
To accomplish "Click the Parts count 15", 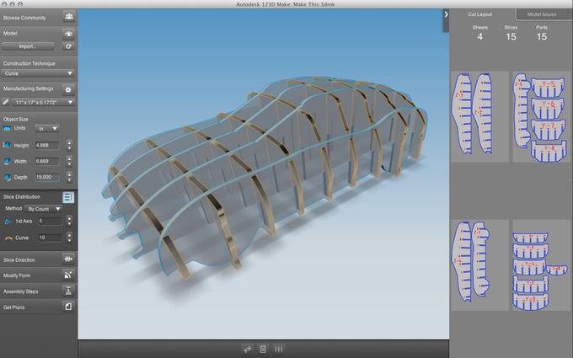I will [542, 36].
